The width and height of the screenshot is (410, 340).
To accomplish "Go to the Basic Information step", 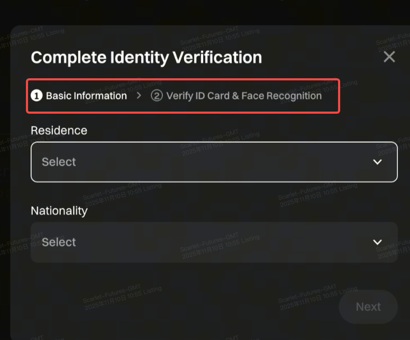I will [86, 96].
